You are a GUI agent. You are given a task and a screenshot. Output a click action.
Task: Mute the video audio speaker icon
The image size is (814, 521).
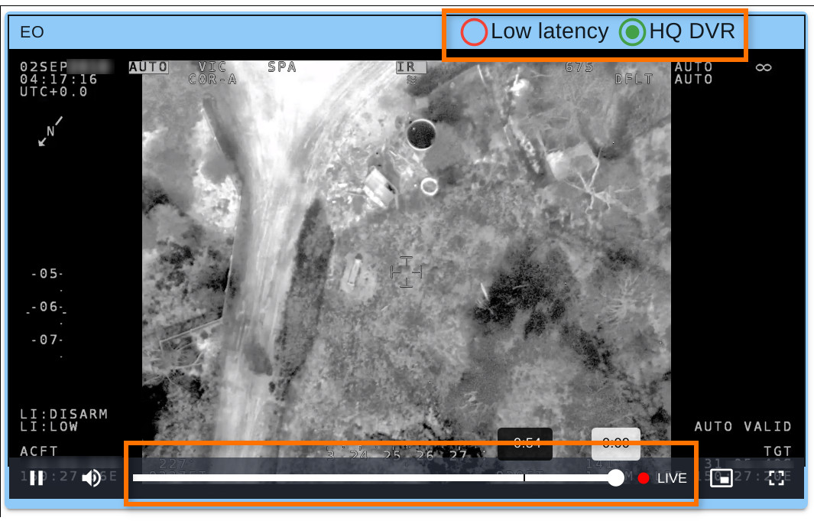click(x=91, y=479)
